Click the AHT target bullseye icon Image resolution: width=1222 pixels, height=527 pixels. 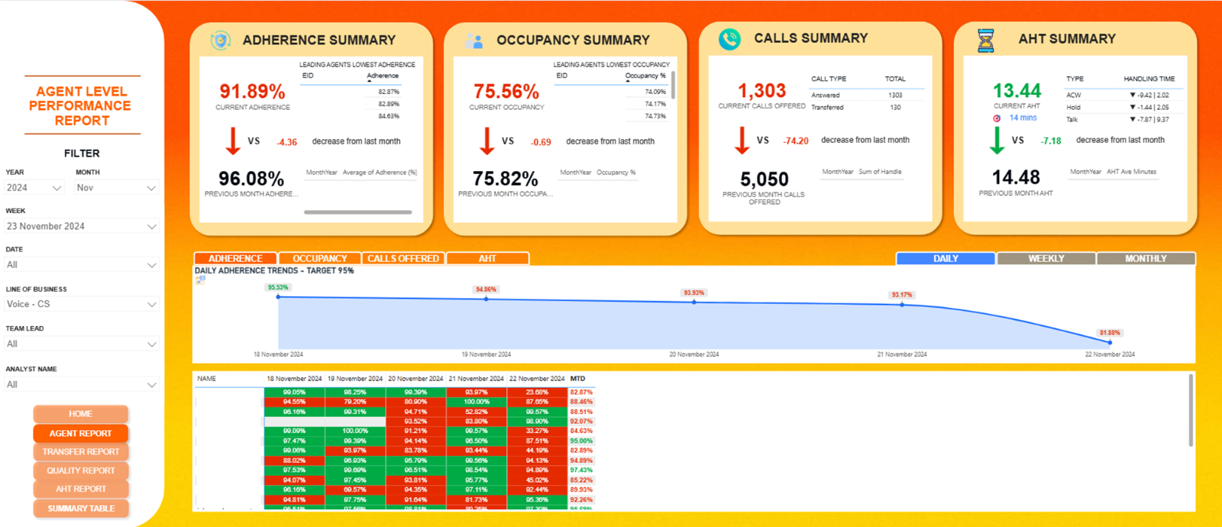[997, 118]
